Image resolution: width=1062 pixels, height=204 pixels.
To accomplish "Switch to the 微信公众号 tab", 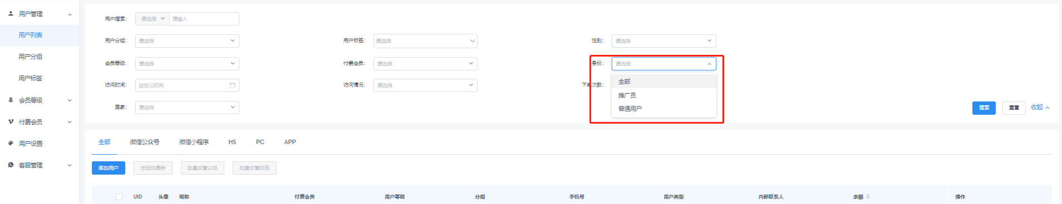I will pos(145,142).
